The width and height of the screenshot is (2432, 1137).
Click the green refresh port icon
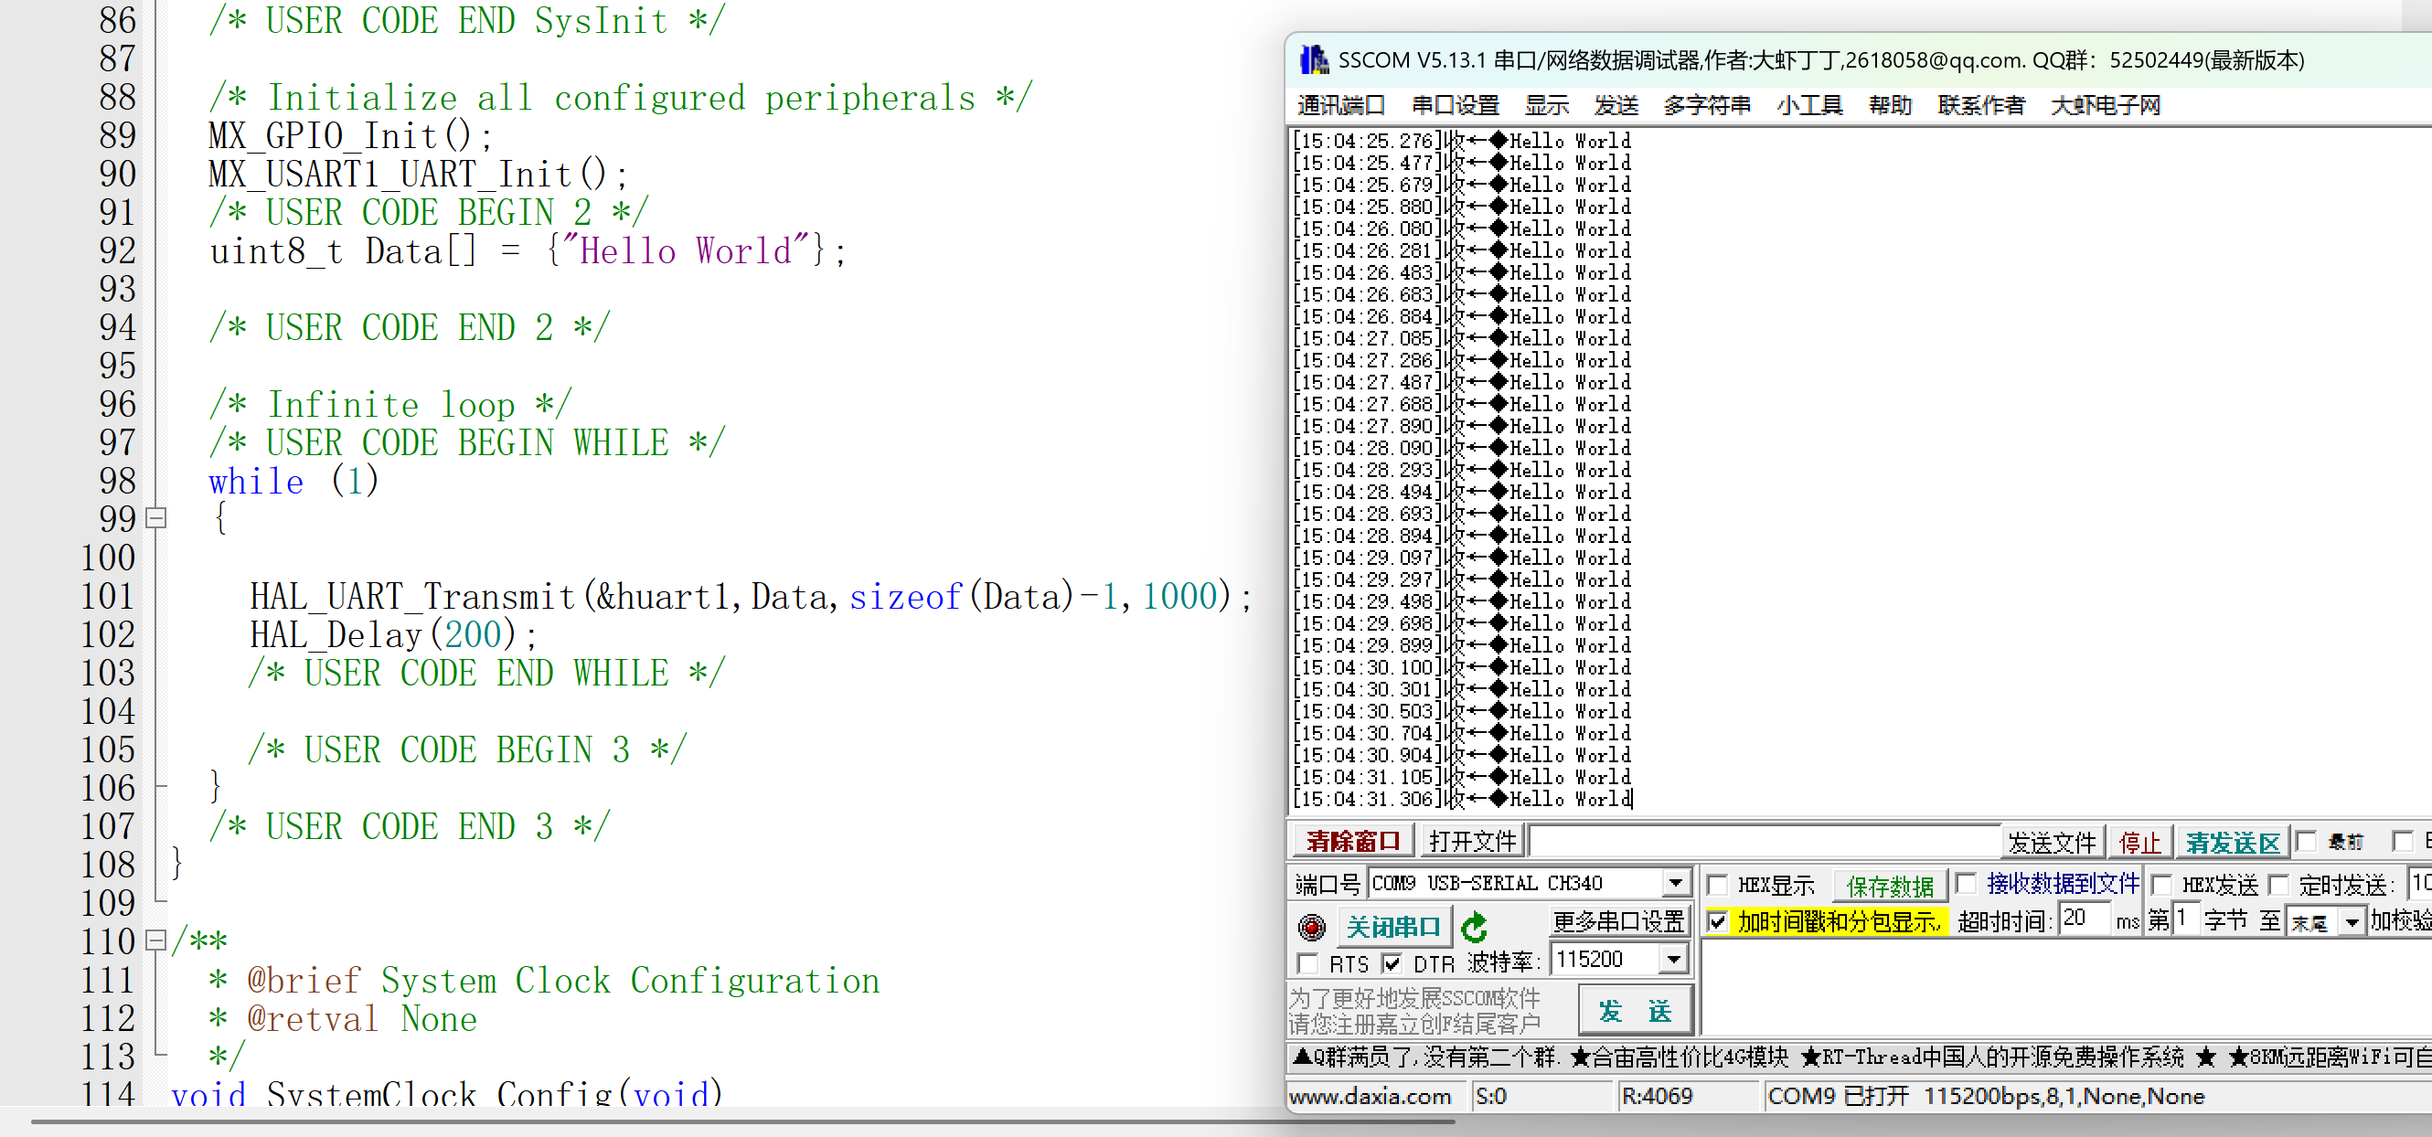(1474, 928)
